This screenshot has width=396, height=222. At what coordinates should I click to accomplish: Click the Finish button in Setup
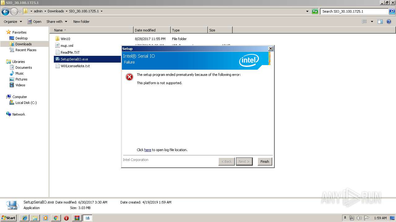pos(265,162)
